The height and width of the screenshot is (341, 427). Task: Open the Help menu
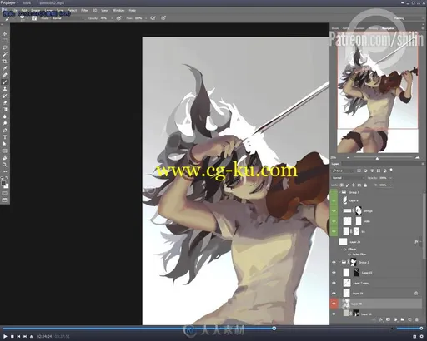(133, 11)
